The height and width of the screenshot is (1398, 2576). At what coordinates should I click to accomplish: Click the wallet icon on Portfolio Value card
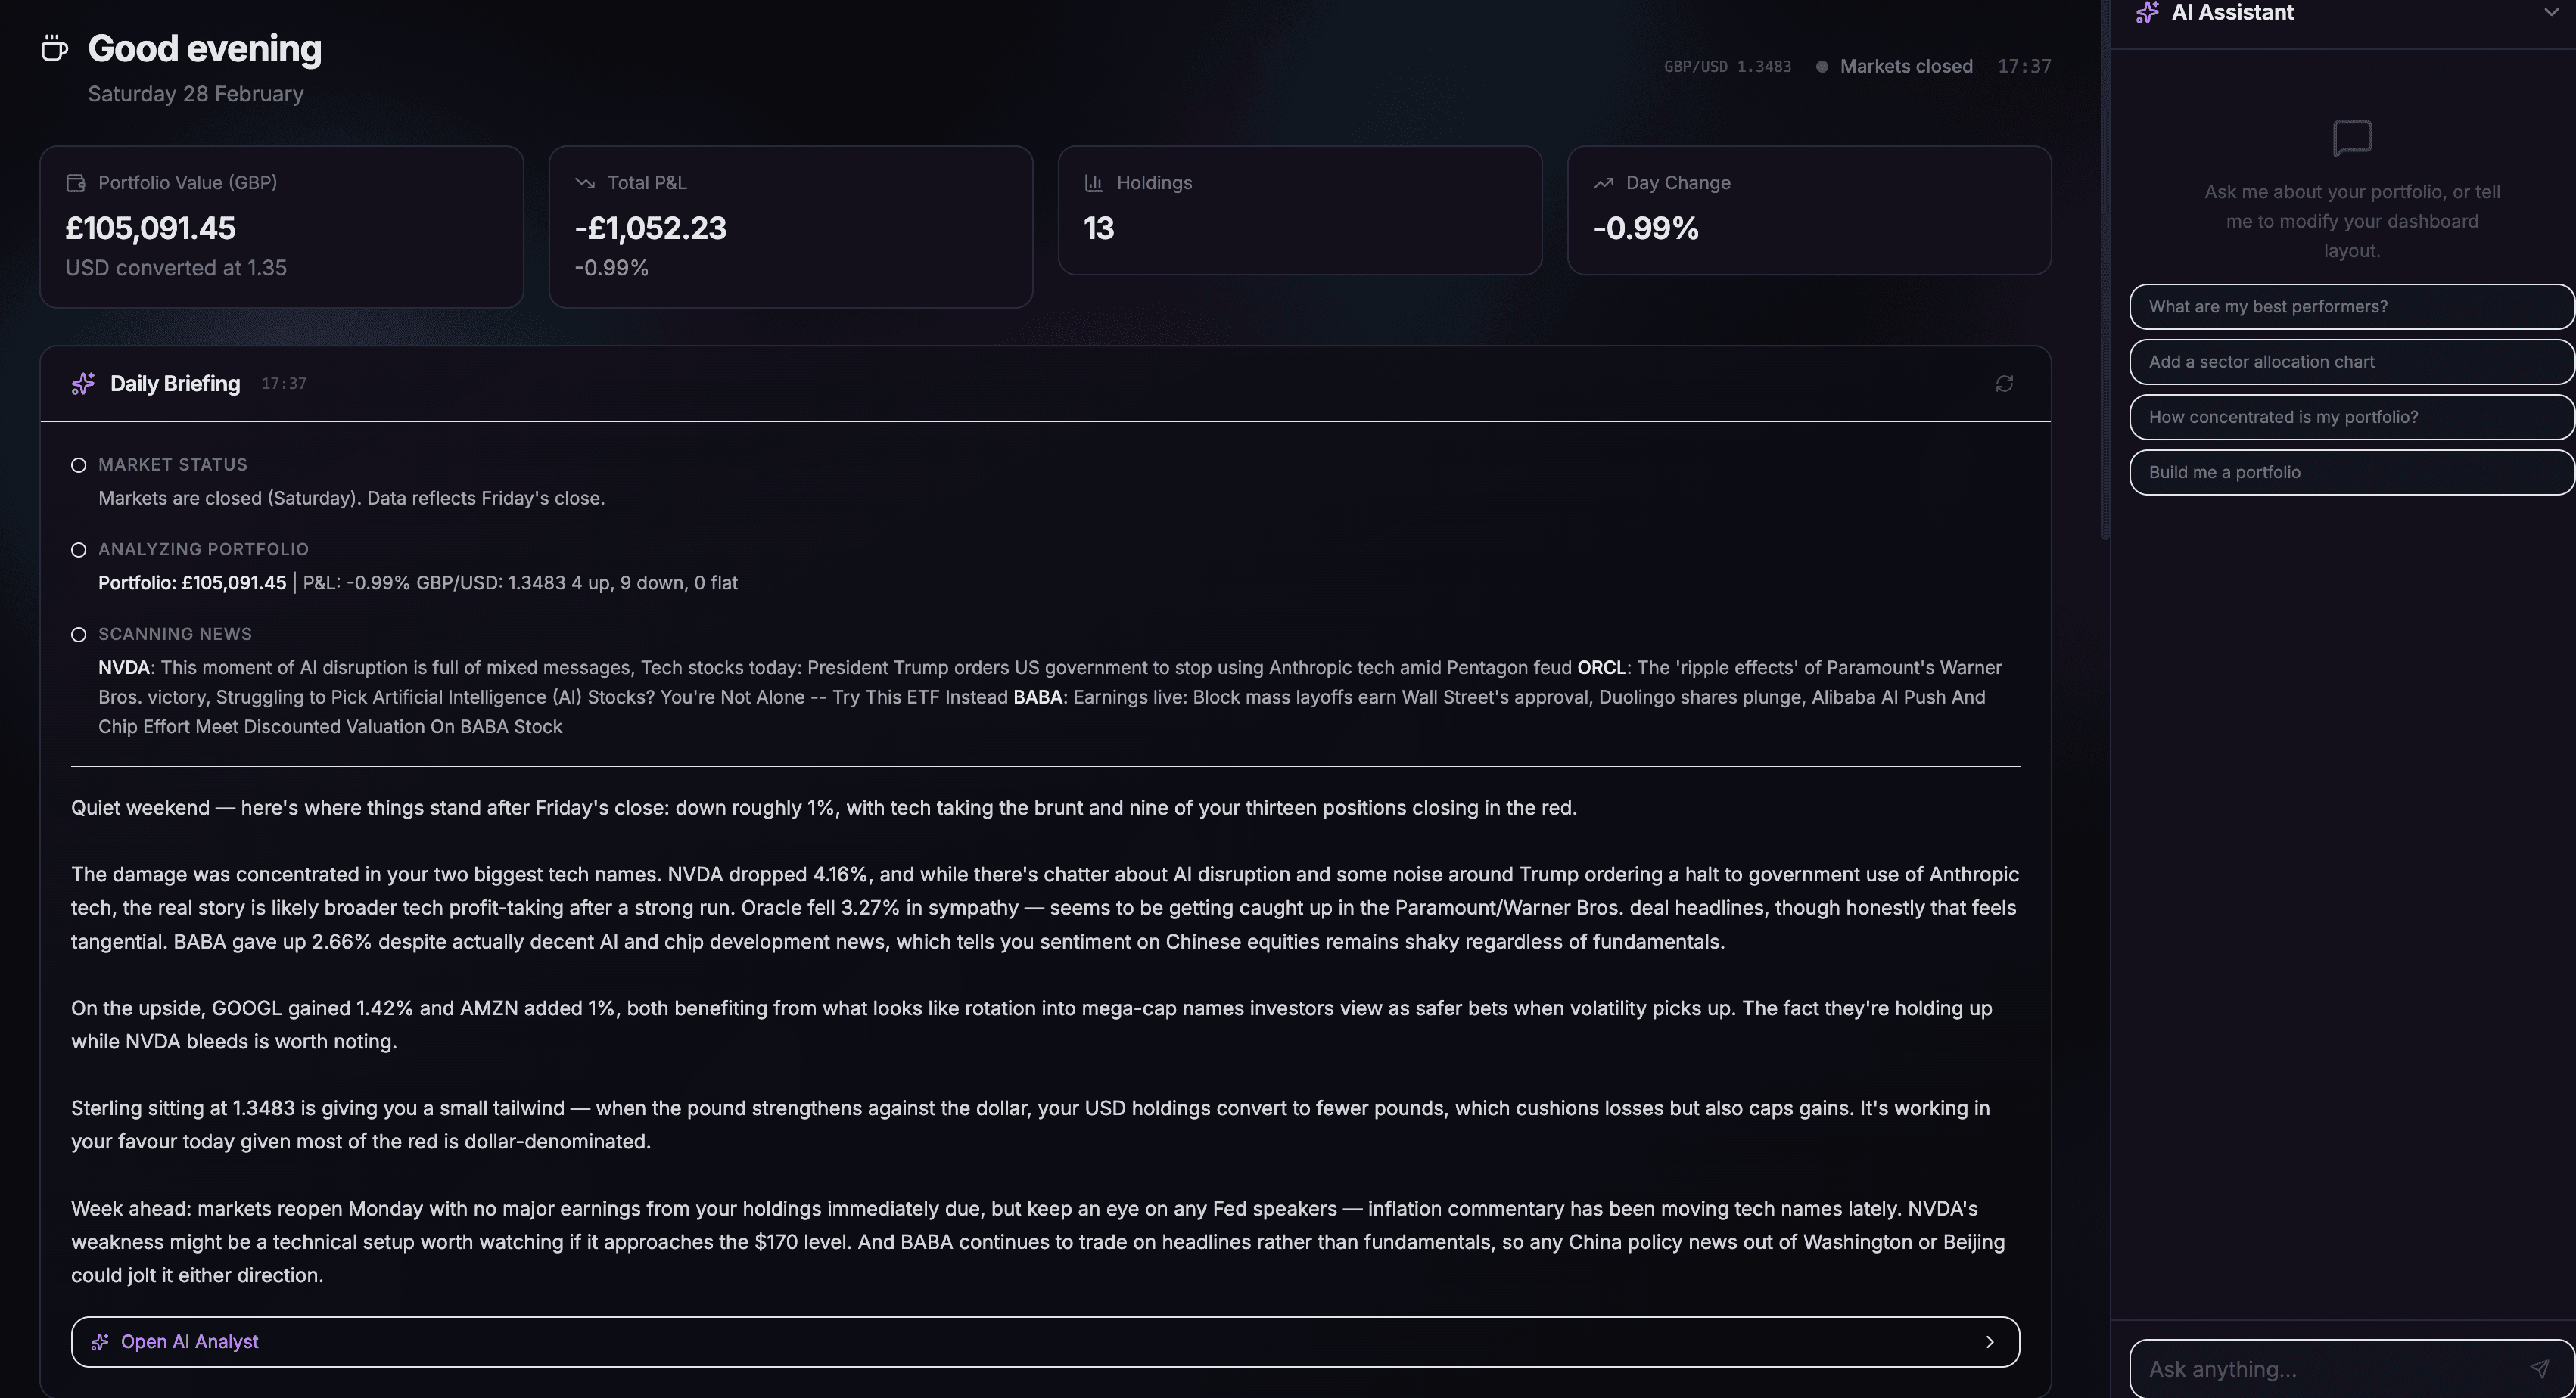point(75,182)
